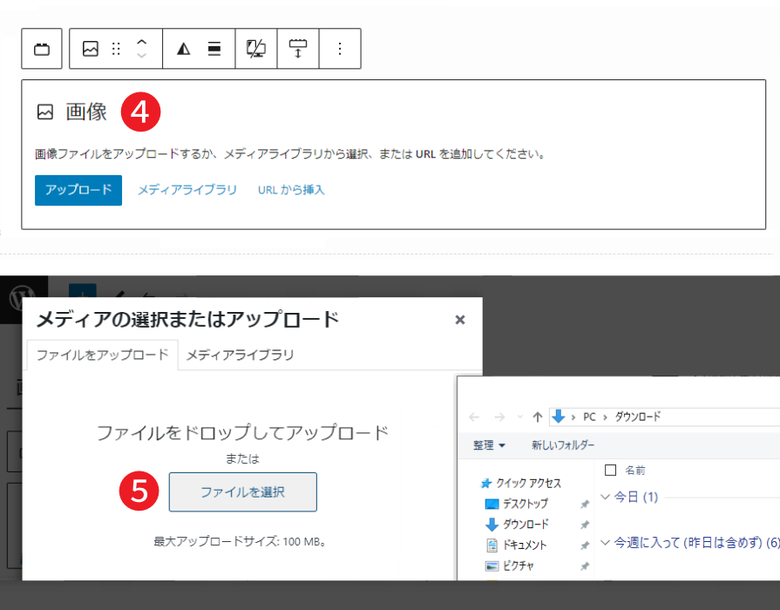Screen dimensions: 780x610
Task: Open the 整理 dropdown menu
Action: point(489,445)
